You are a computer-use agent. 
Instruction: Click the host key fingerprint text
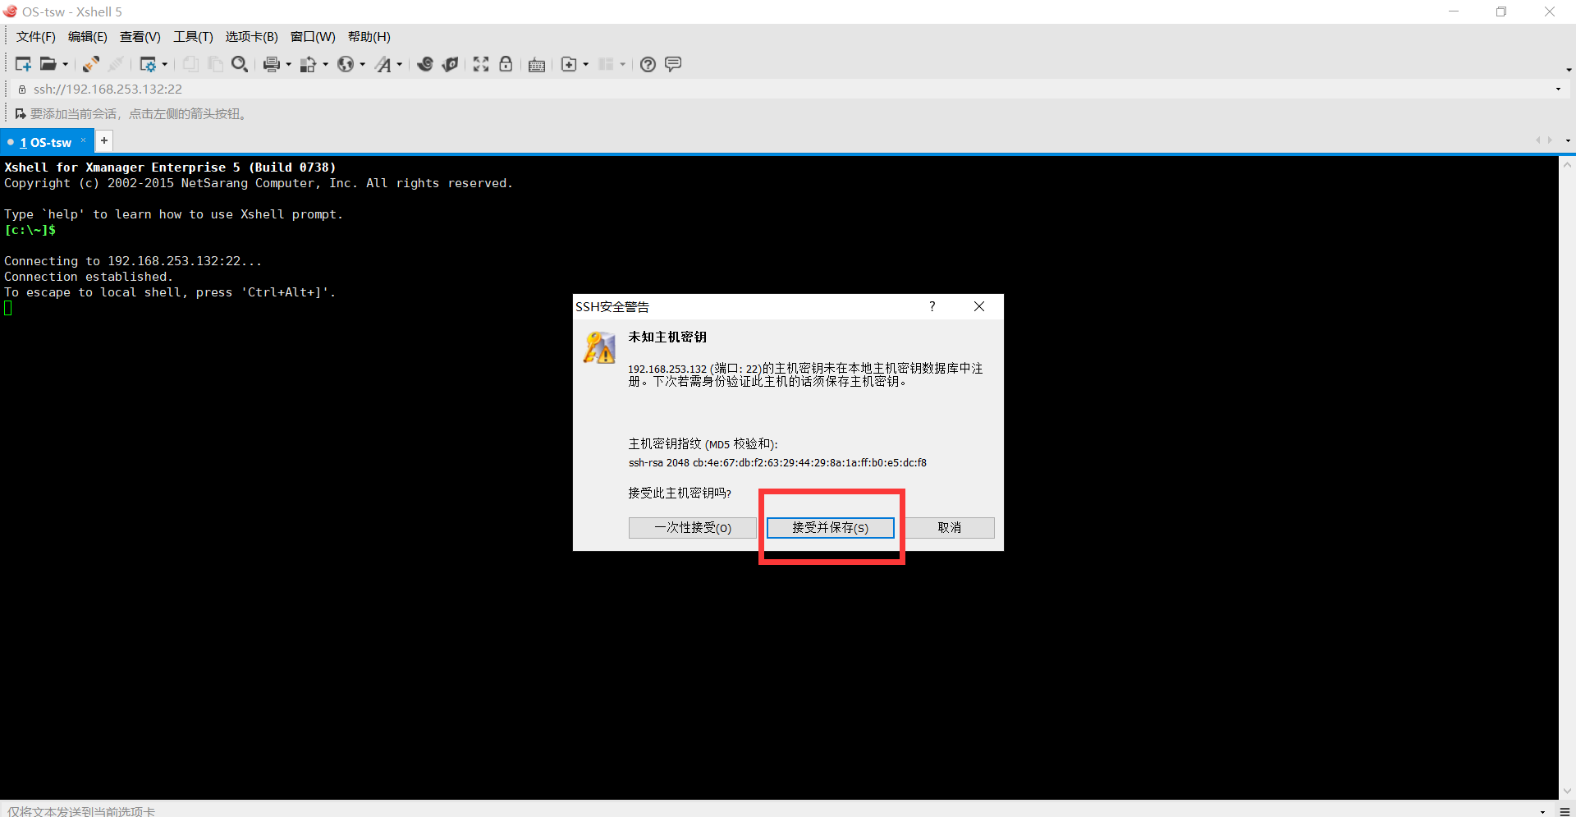[777, 462]
